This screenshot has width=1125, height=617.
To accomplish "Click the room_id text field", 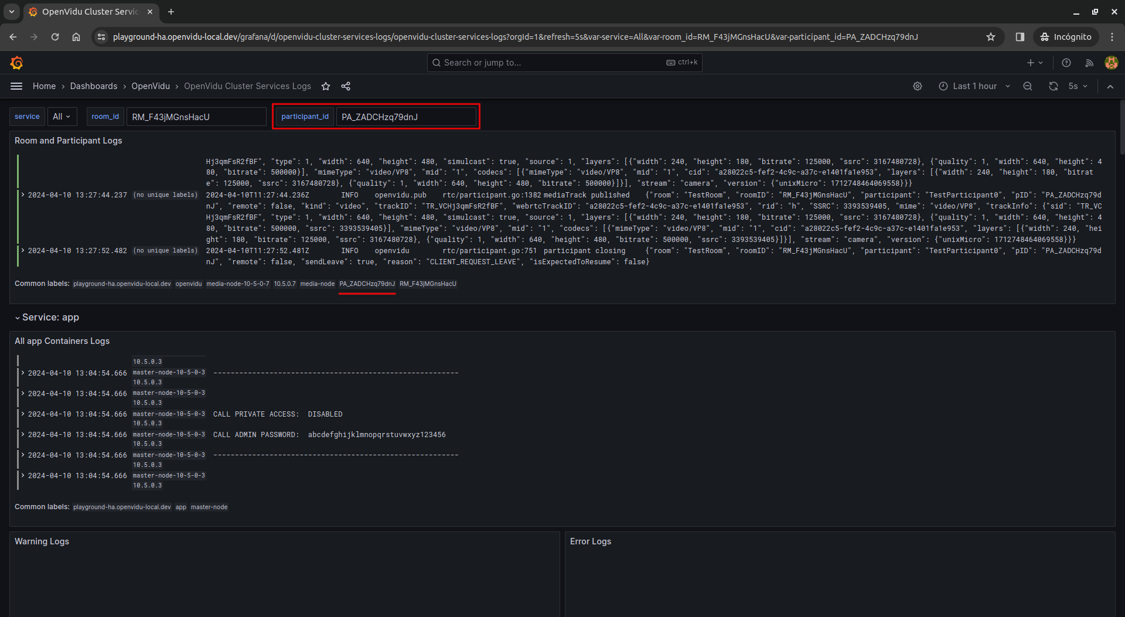I will pyautogui.click(x=196, y=117).
